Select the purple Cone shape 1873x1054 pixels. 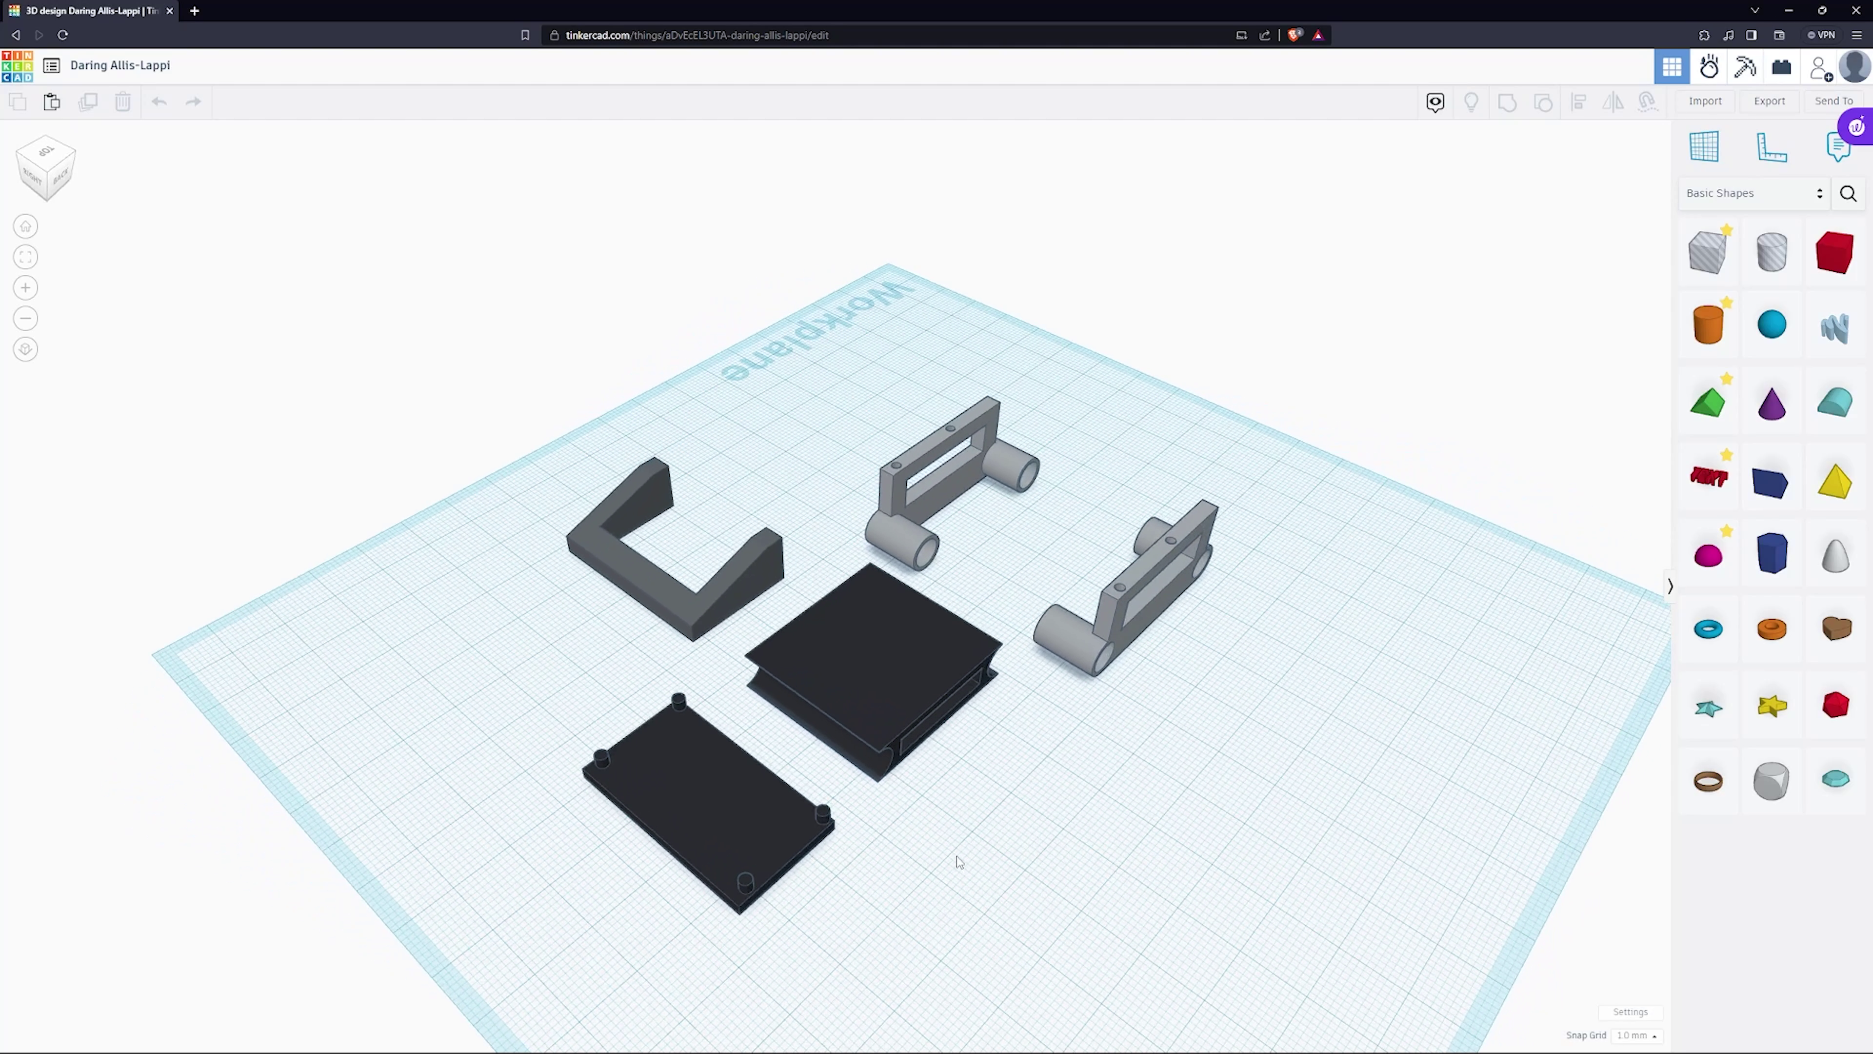(1771, 404)
